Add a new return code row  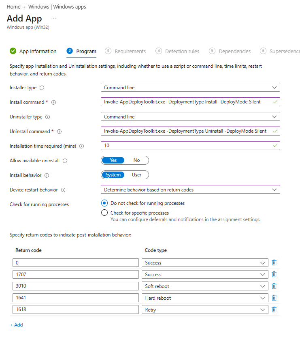pos(16,325)
